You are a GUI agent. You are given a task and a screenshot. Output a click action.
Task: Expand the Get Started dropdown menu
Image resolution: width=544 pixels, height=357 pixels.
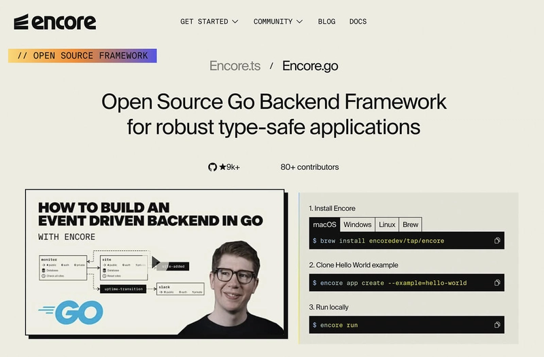209,22
